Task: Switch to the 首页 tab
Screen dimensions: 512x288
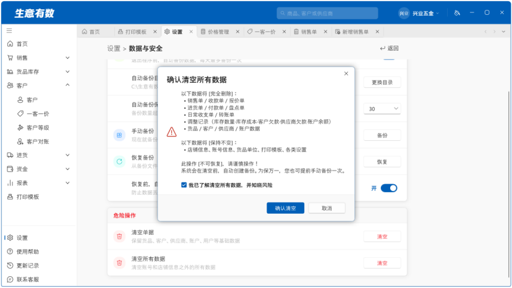Action: (x=91, y=32)
